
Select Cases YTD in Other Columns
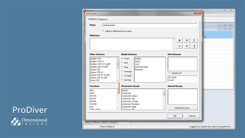click(x=95, y=69)
